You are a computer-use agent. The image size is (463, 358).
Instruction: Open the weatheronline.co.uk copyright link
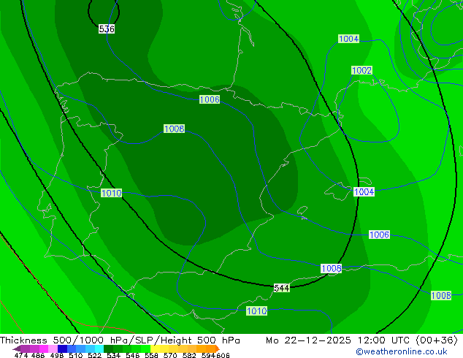coord(402,351)
